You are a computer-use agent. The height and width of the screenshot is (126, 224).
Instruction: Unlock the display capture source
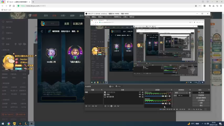pyautogui.click(x=143, y=97)
